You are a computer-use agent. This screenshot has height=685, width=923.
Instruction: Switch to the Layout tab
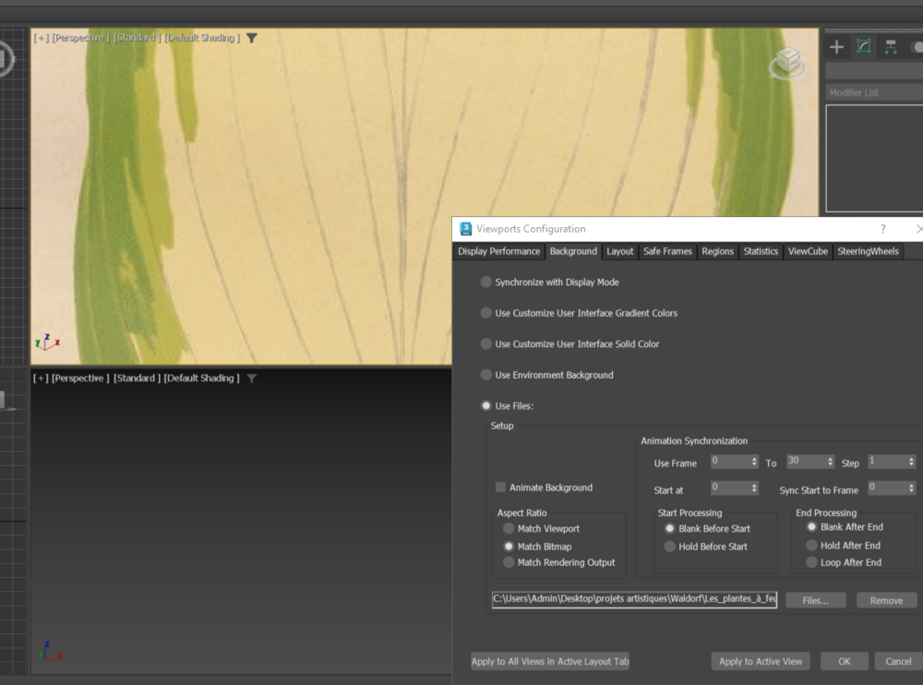pos(620,251)
